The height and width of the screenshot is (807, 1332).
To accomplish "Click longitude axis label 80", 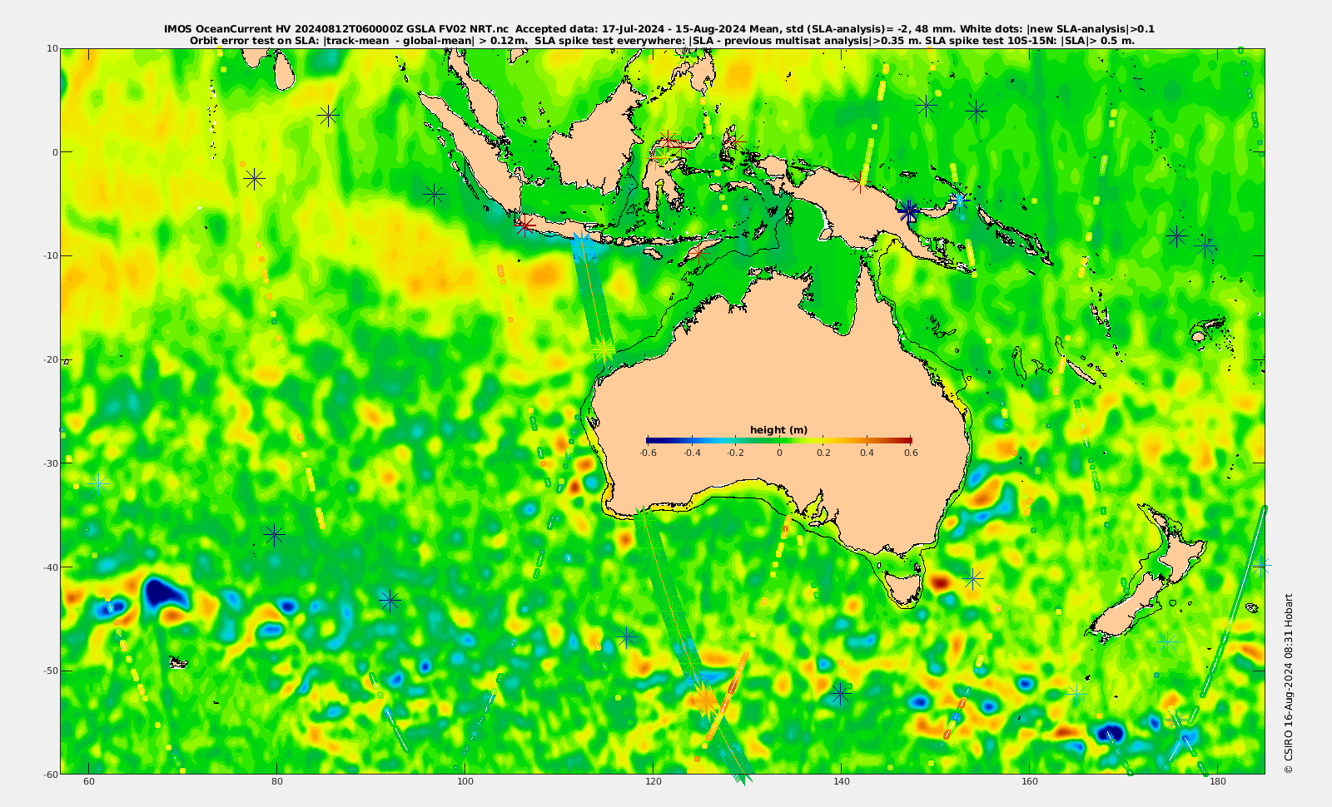I will pos(277,782).
